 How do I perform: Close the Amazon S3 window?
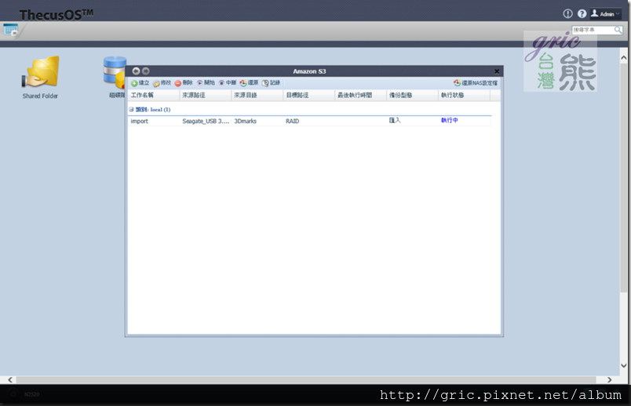coord(497,71)
